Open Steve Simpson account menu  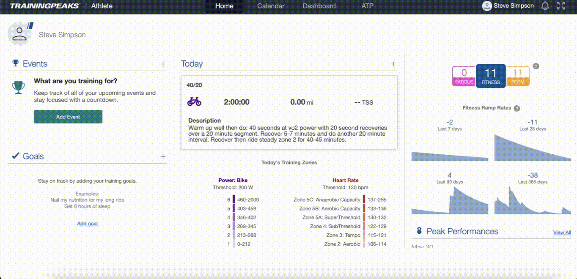click(514, 6)
